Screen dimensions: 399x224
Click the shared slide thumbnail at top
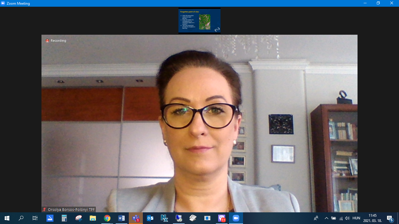pos(199,20)
